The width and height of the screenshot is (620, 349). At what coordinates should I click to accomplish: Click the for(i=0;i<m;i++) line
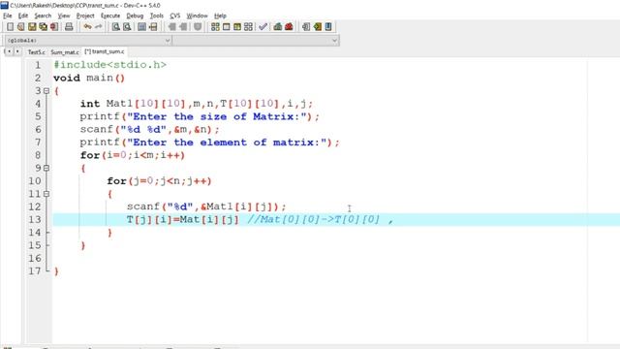click(133, 155)
